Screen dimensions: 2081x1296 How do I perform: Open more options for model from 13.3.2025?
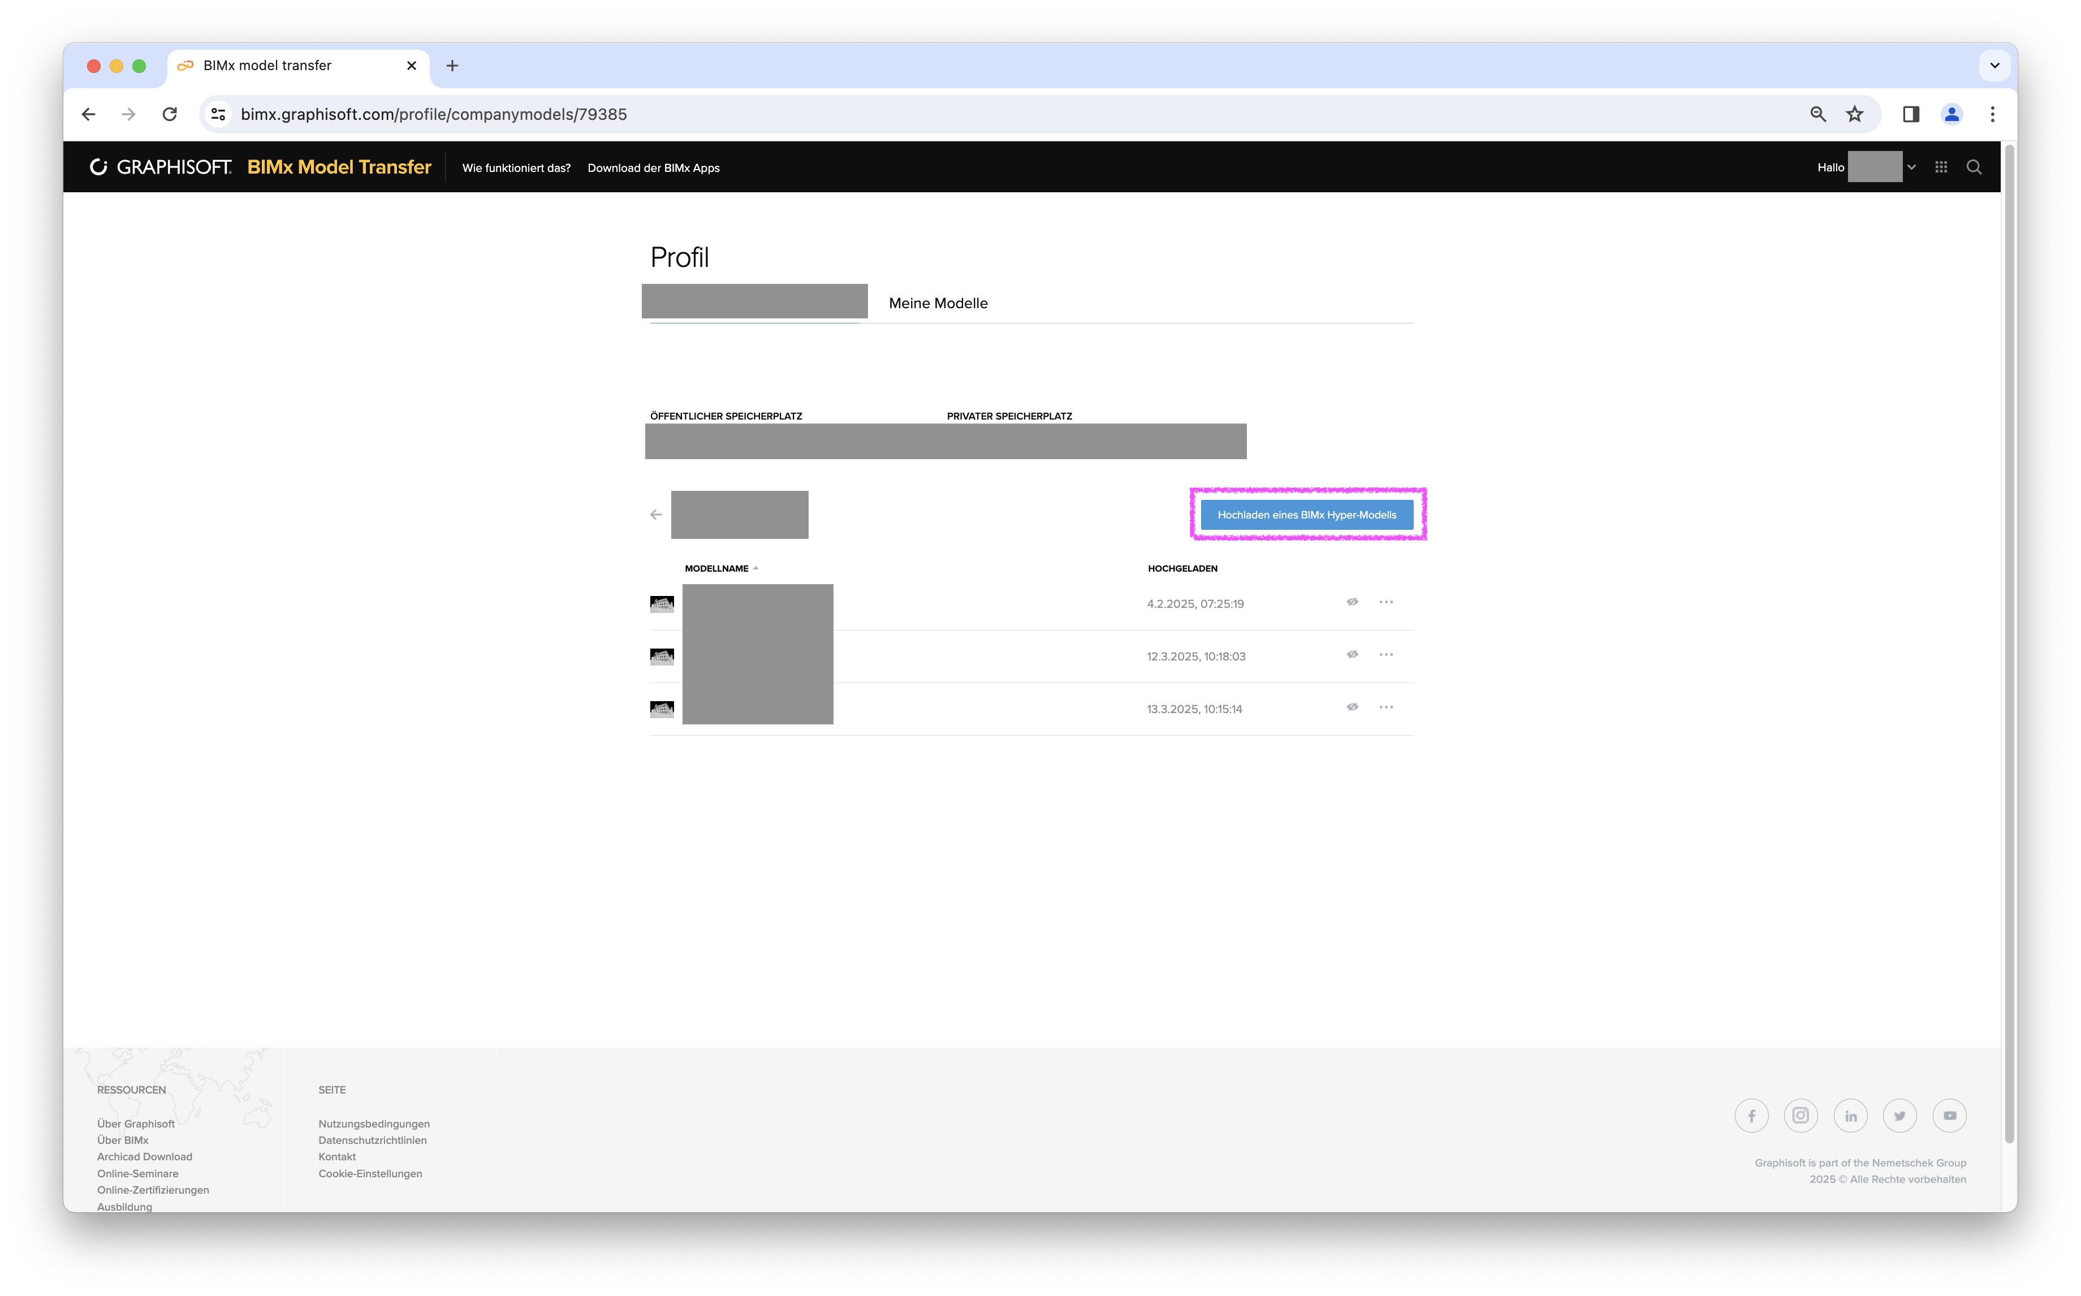(1386, 707)
